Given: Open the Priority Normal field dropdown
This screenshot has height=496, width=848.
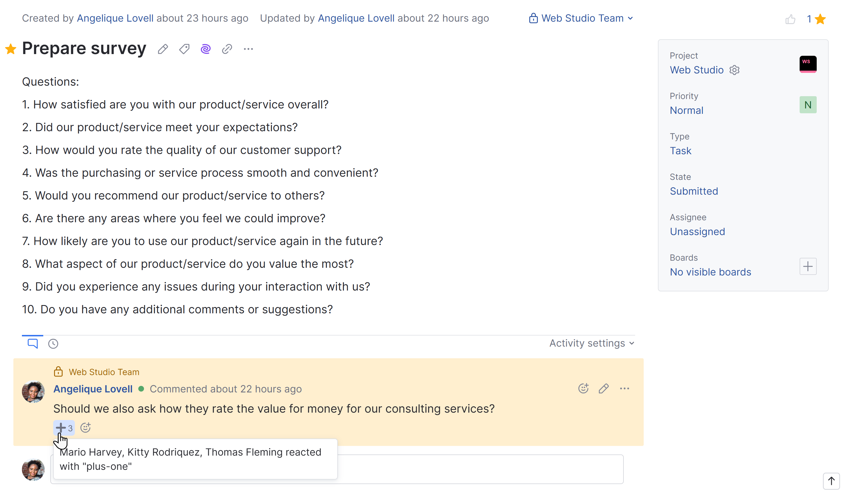Looking at the screenshot, I should click(686, 110).
